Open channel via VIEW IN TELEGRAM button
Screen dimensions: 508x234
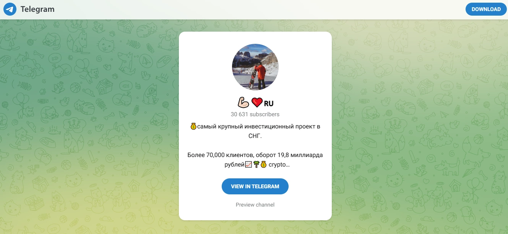255,186
